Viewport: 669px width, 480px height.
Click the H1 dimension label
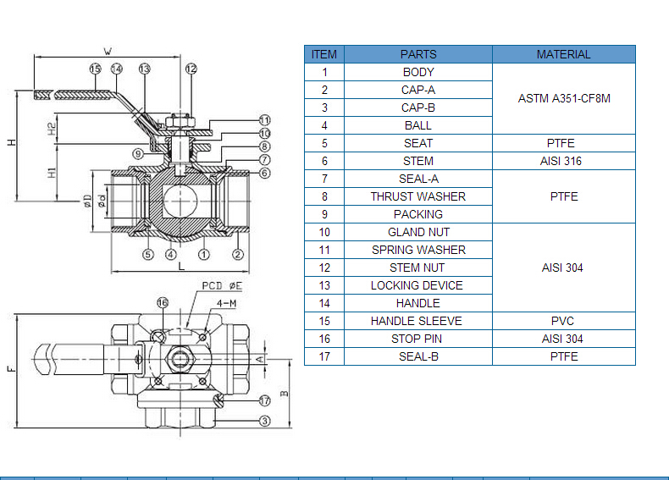[x=52, y=173]
